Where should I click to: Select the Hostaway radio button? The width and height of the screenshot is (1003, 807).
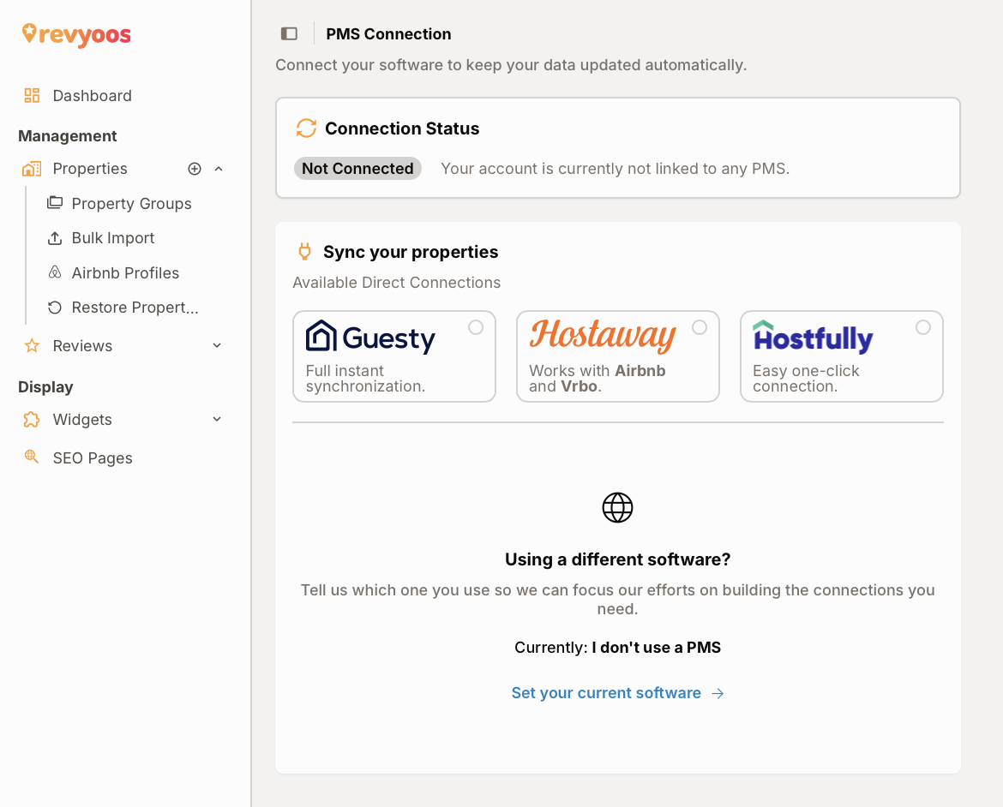(700, 327)
